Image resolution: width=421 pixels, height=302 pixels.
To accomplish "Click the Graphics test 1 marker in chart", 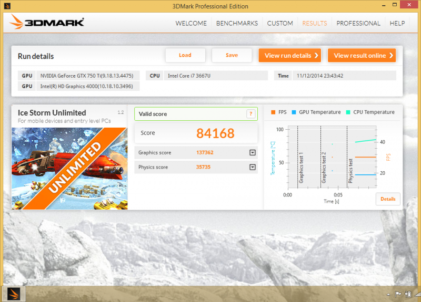I will point(301,168).
